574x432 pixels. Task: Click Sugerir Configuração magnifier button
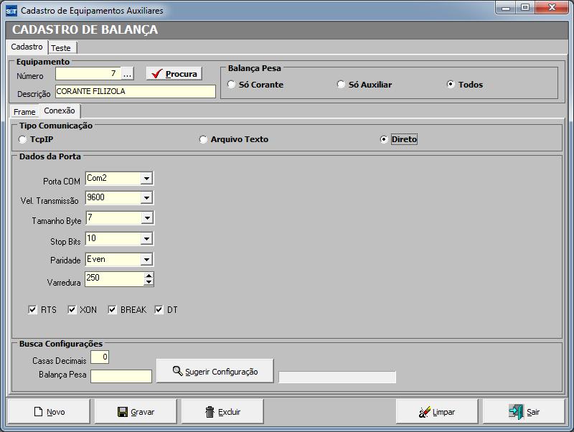tap(215, 371)
